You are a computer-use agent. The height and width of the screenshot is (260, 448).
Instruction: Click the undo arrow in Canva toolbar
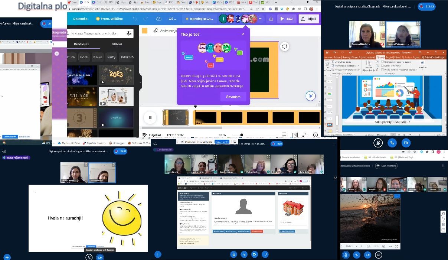135,19
